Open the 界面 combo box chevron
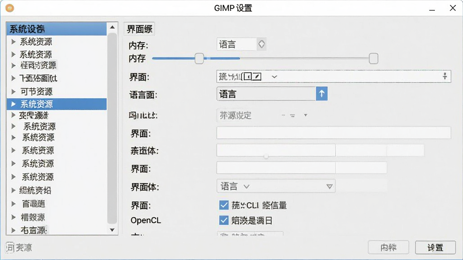Viewport: 463px width, 260px height. pyautogui.click(x=274, y=77)
